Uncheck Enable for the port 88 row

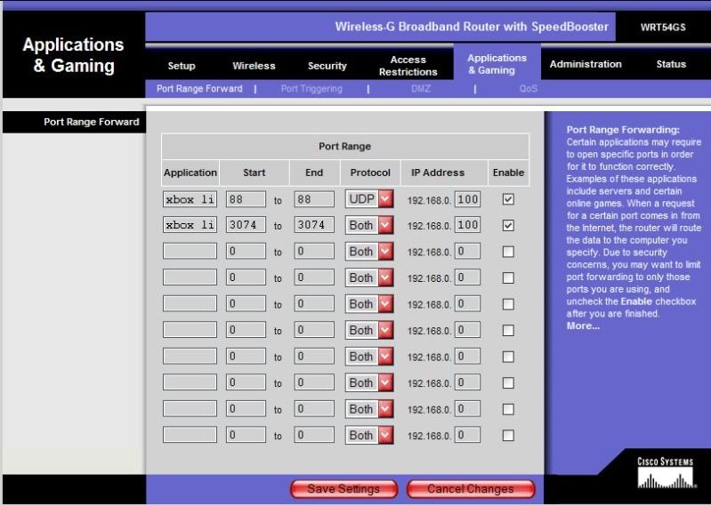click(508, 199)
